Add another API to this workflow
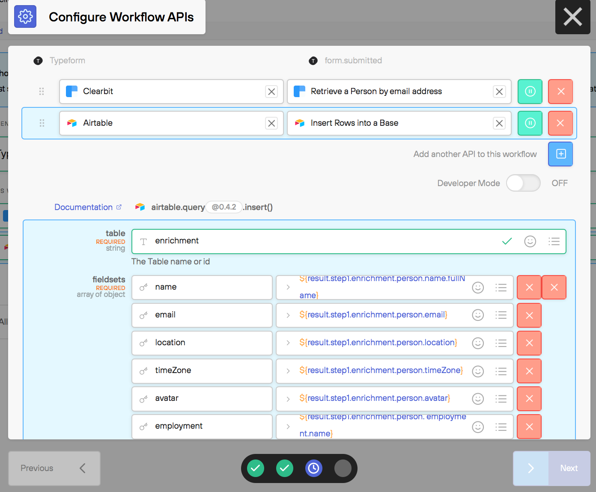Image resolution: width=596 pixels, height=492 pixels. [560, 154]
